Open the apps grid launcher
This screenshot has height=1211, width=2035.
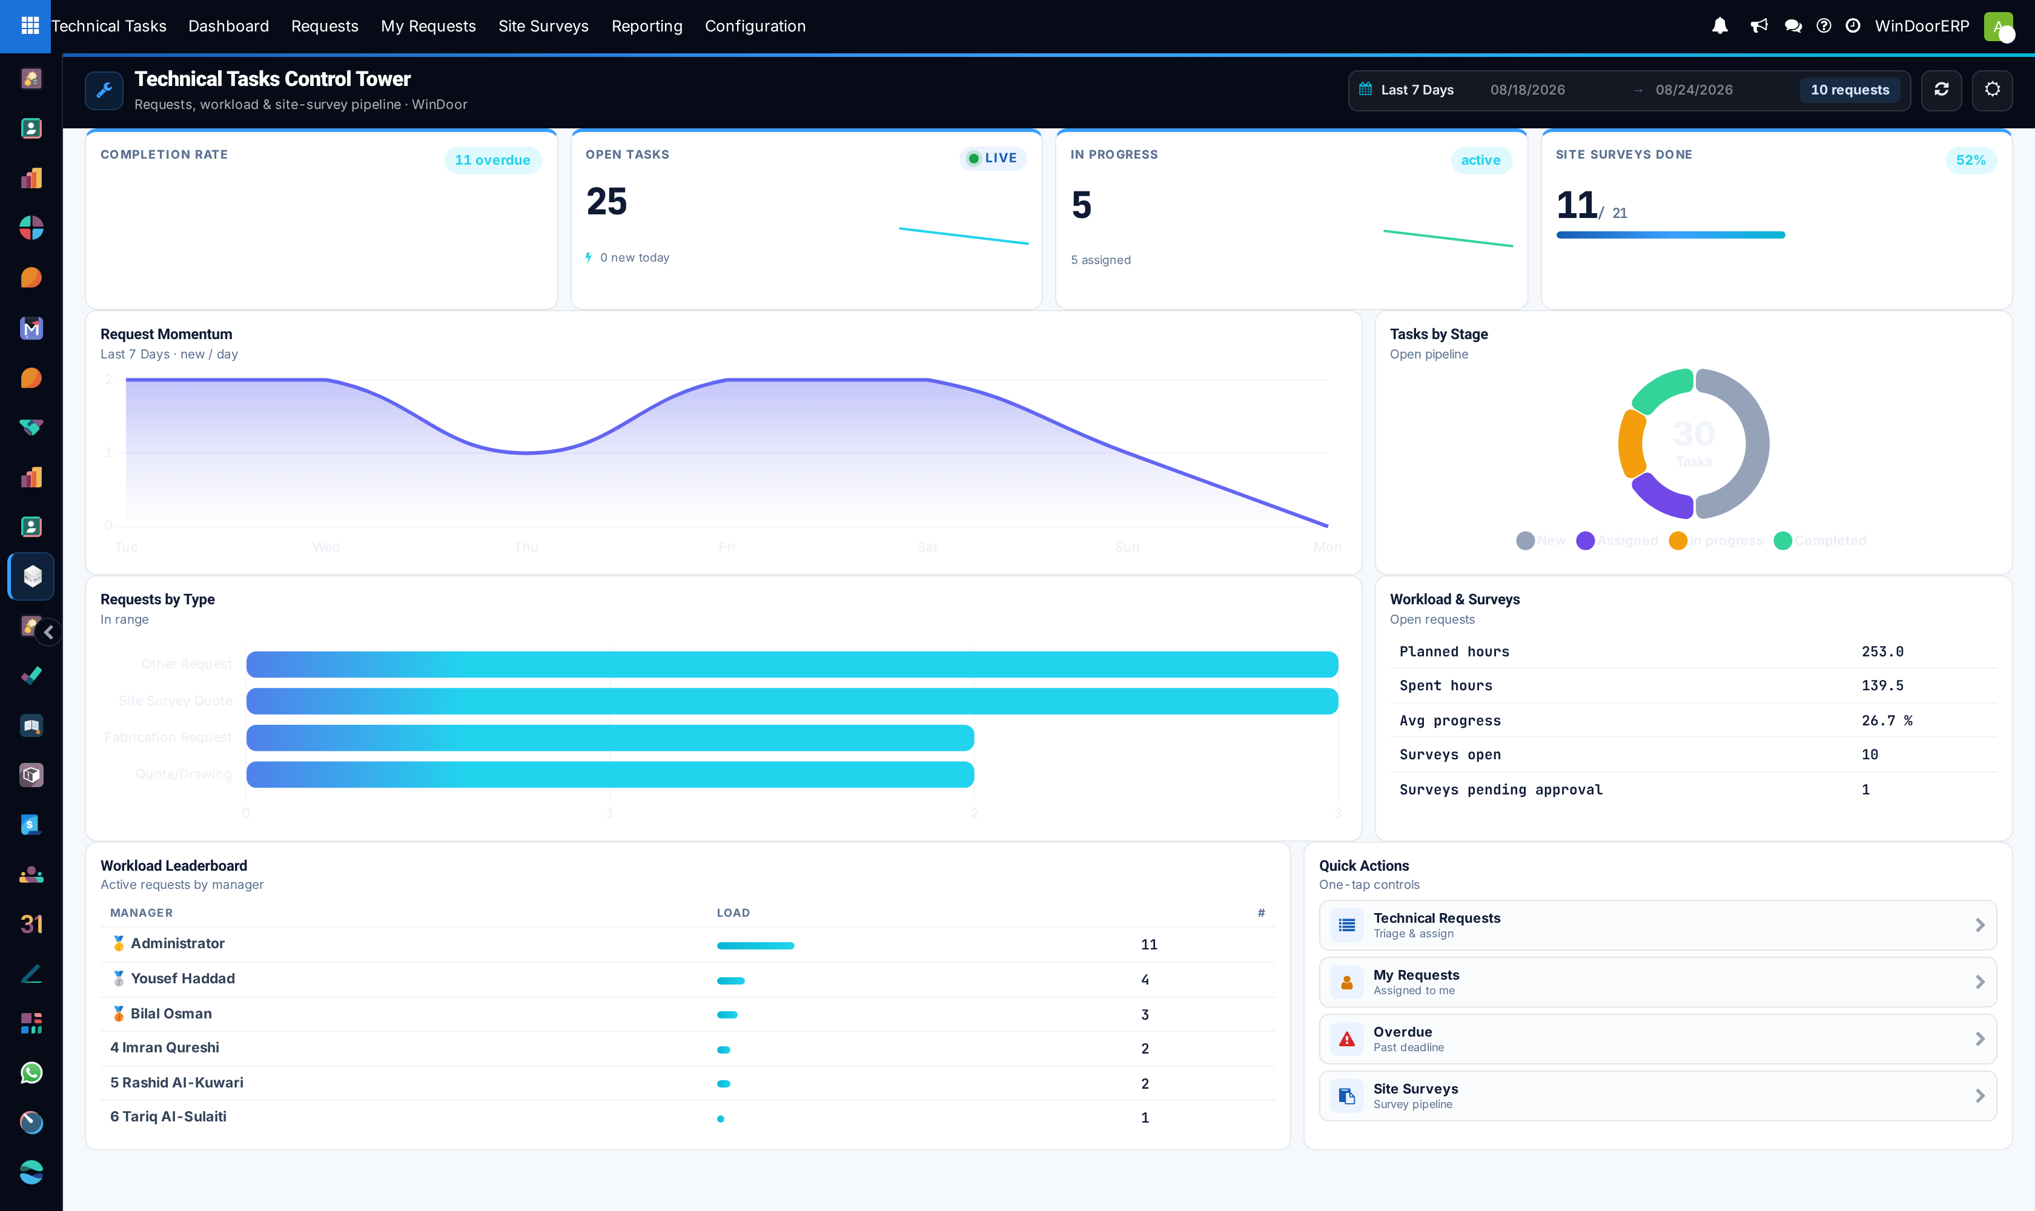(30, 26)
